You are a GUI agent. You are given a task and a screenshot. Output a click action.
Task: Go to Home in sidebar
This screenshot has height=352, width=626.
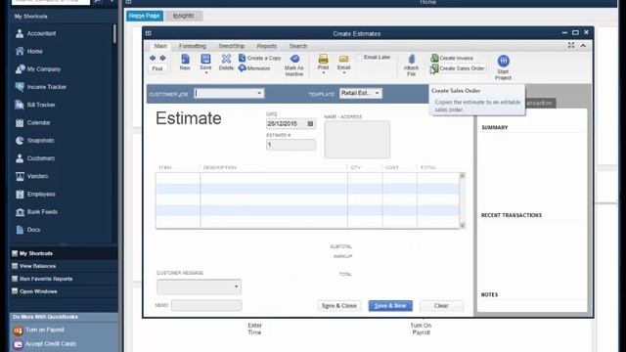point(29,51)
